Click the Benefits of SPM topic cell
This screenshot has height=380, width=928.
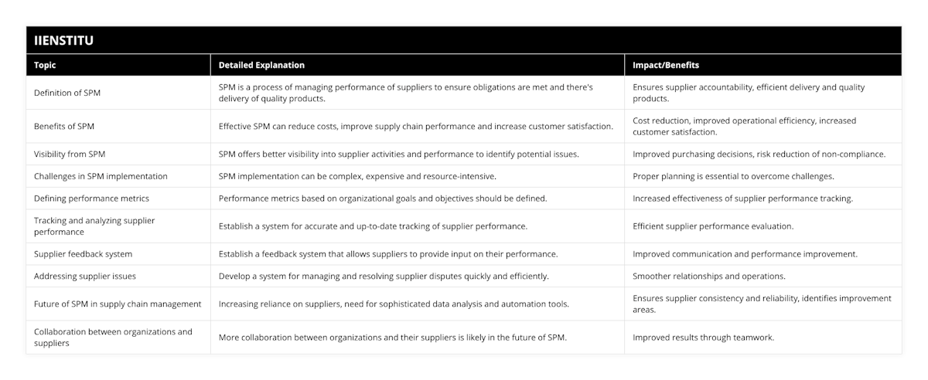(x=64, y=126)
